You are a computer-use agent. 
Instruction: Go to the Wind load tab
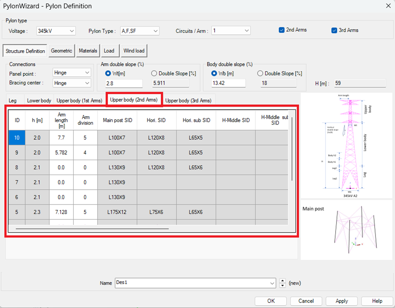[x=134, y=51]
